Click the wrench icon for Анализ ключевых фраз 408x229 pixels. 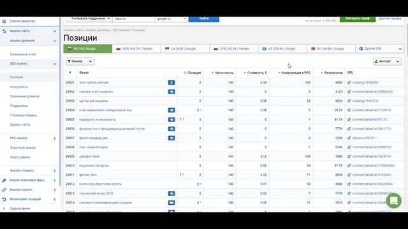[4, 180]
